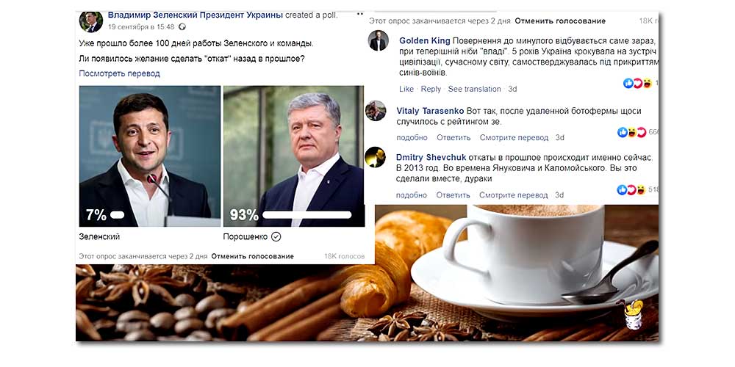This screenshot has width=735, height=367.
Task: Open the poll creator's name link
Action: point(195,15)
